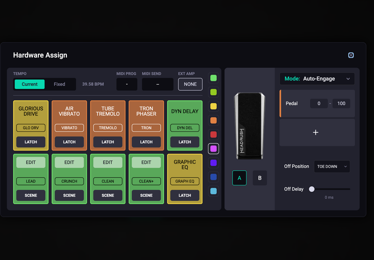
Task: Click EDIT on the CLEAN+ scene
Action: click(x=146, y=162)
